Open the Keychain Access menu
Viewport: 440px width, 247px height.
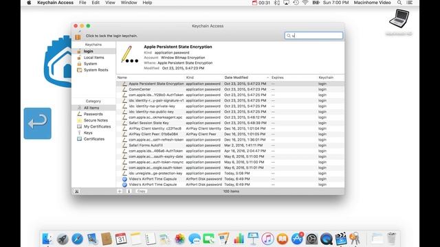(55, 3)
